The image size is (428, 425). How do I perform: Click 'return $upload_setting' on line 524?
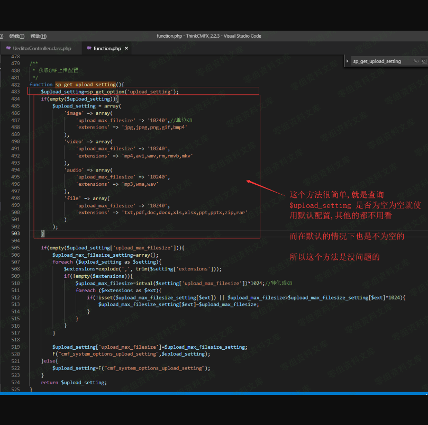(73, 382)
